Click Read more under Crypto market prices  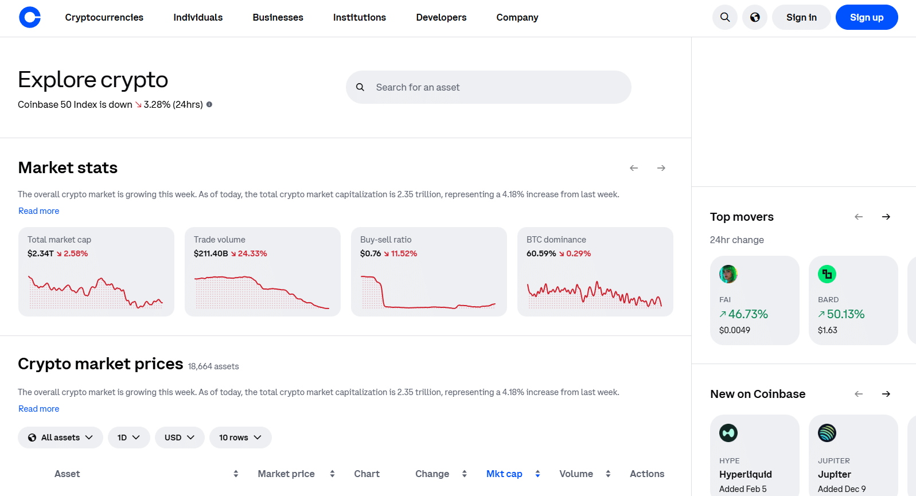[38, 409]
